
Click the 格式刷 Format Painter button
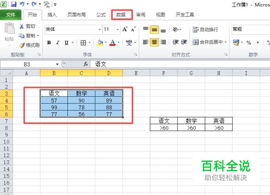pos(29,45)
